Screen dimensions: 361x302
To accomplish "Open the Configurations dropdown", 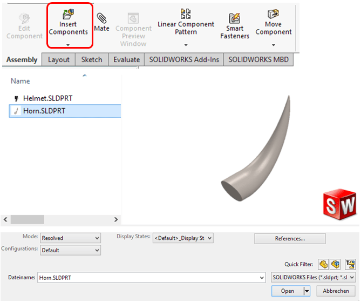I will coord(70,250).
